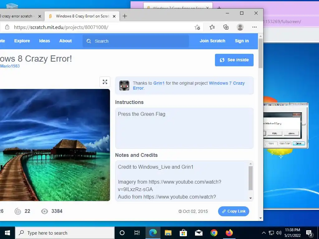Click Join Scratch
Image resolution: width=319 pixels, height=239 pixels.
(x=212, y=41)
